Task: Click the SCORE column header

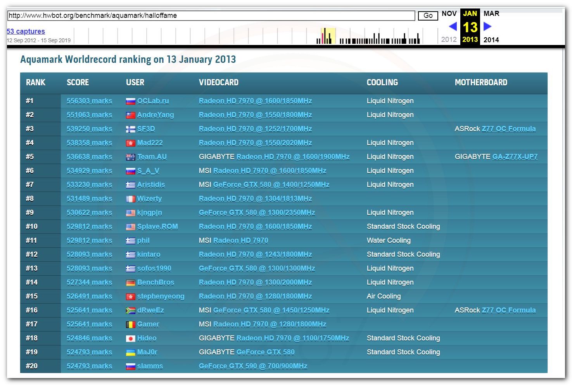Action: coord(78,83)
